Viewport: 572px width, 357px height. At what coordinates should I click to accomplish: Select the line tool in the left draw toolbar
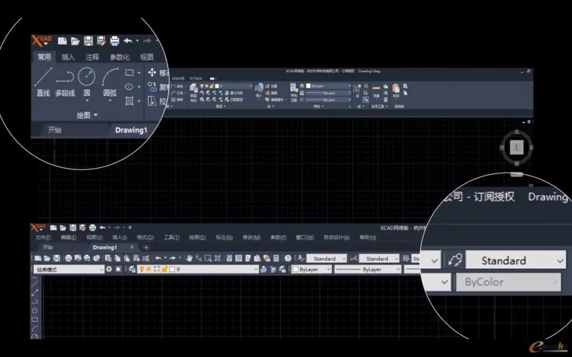coord(34,283)
